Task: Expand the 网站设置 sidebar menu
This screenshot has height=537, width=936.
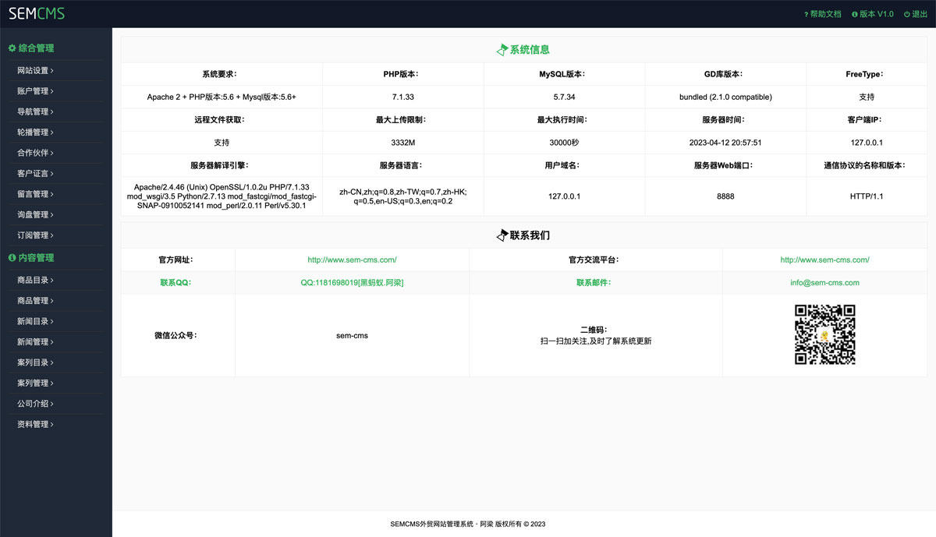Action: [35, 71]
